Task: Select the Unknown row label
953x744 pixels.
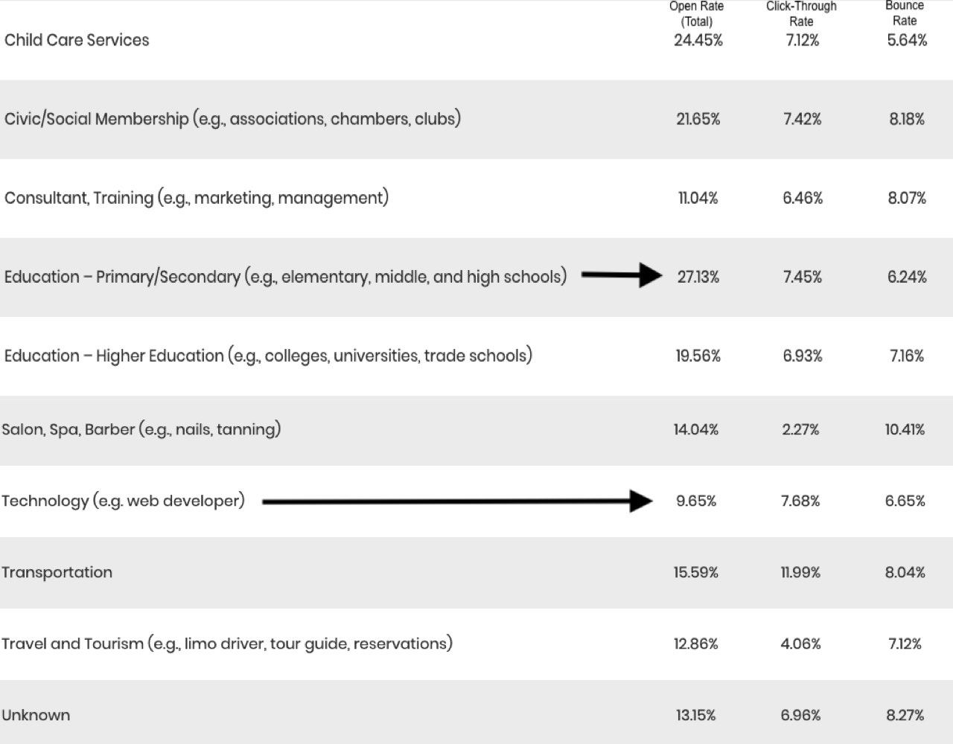Action: tap(36, 715)
